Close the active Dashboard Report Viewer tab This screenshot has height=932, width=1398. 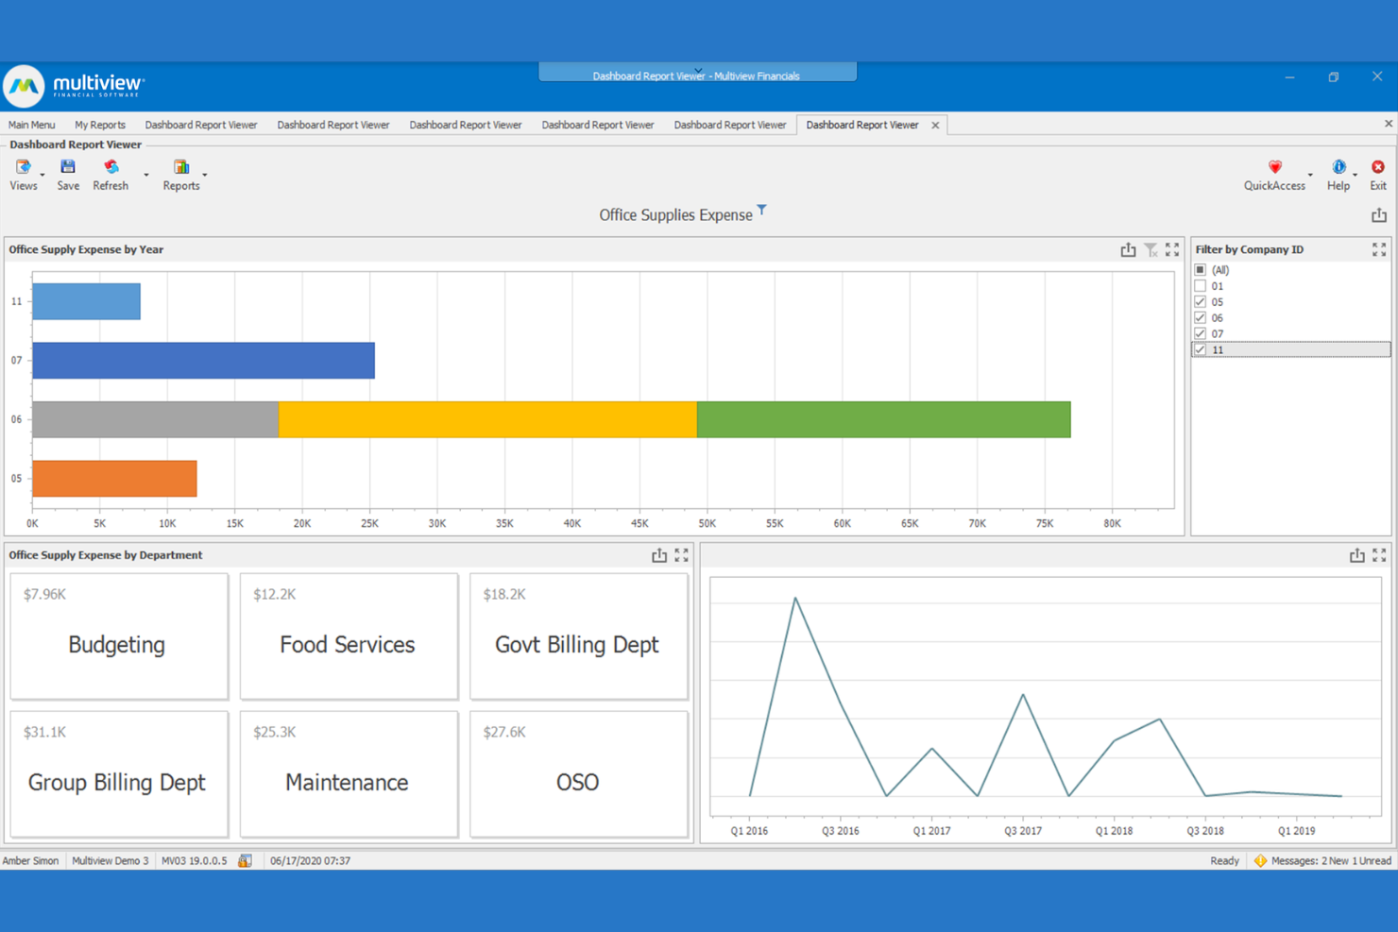tap(935, 125)
